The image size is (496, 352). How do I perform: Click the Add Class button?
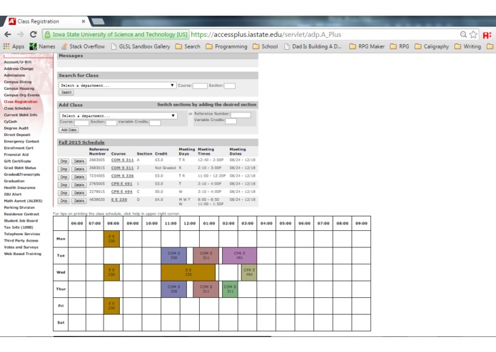click(69, 130)
